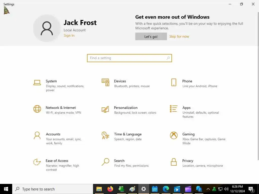
Task: Click 'Find my files, permissions' text
Action: pos(131,166)
